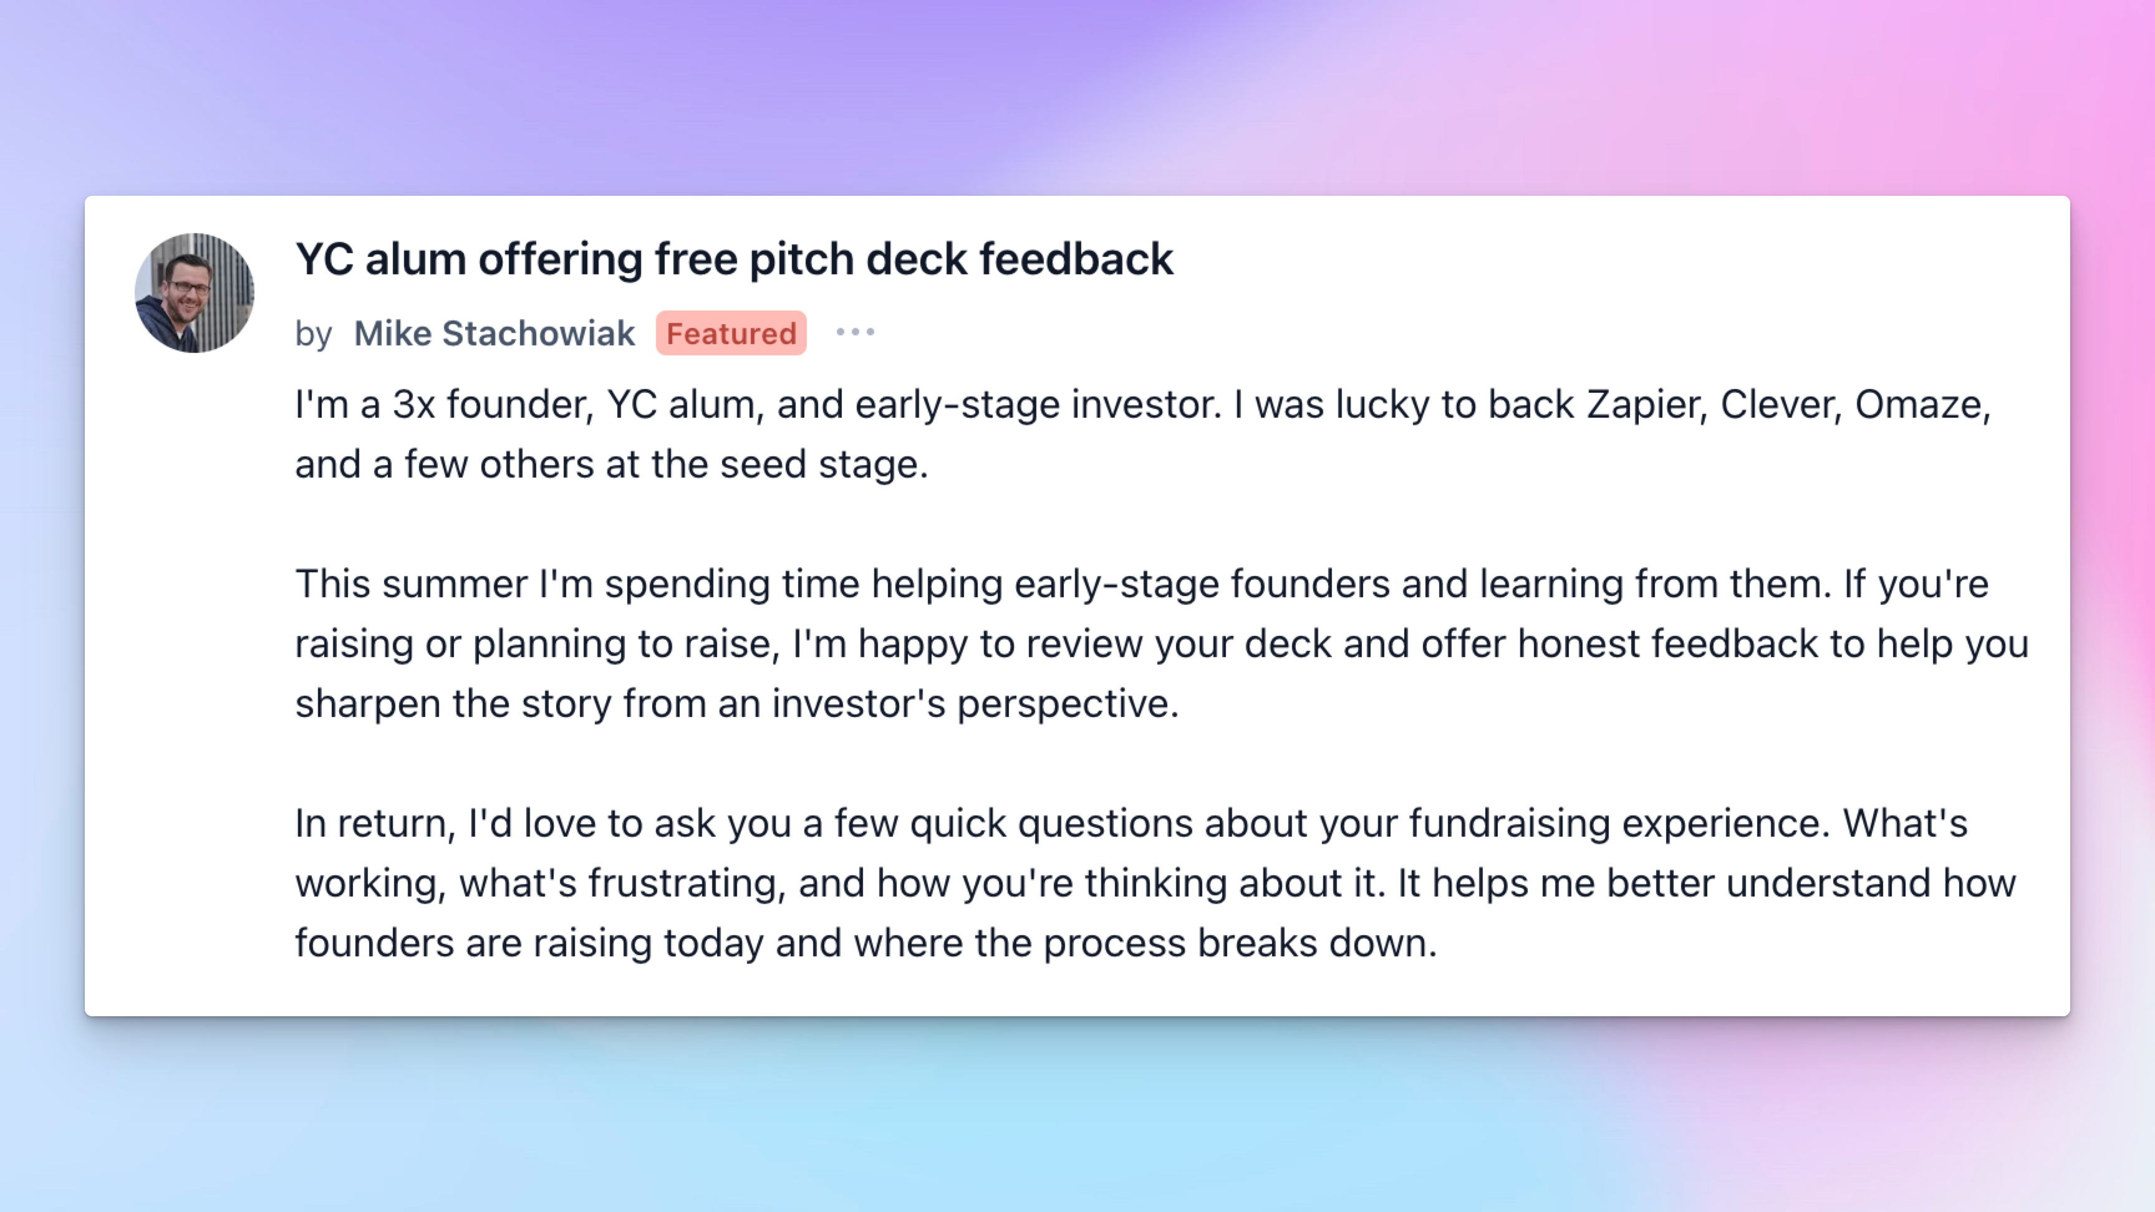Click the word Clever in the post body
2155x1212 pixels.
click(x=1780, y=405)
